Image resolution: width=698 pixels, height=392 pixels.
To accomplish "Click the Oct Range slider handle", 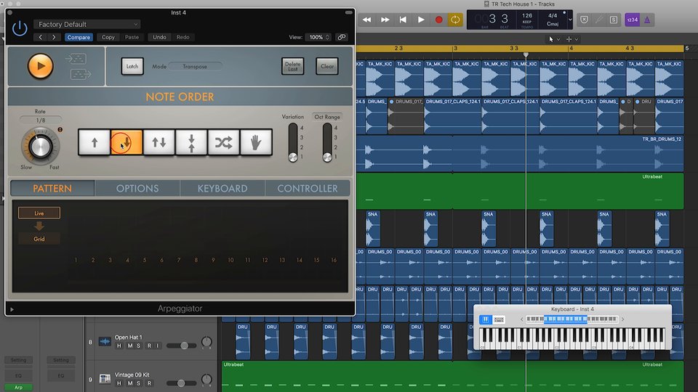I will [327, 157].
